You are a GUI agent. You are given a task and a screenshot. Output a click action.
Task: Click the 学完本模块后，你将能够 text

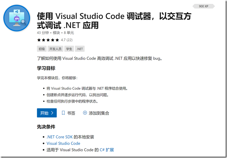click(x=57, y=78)
